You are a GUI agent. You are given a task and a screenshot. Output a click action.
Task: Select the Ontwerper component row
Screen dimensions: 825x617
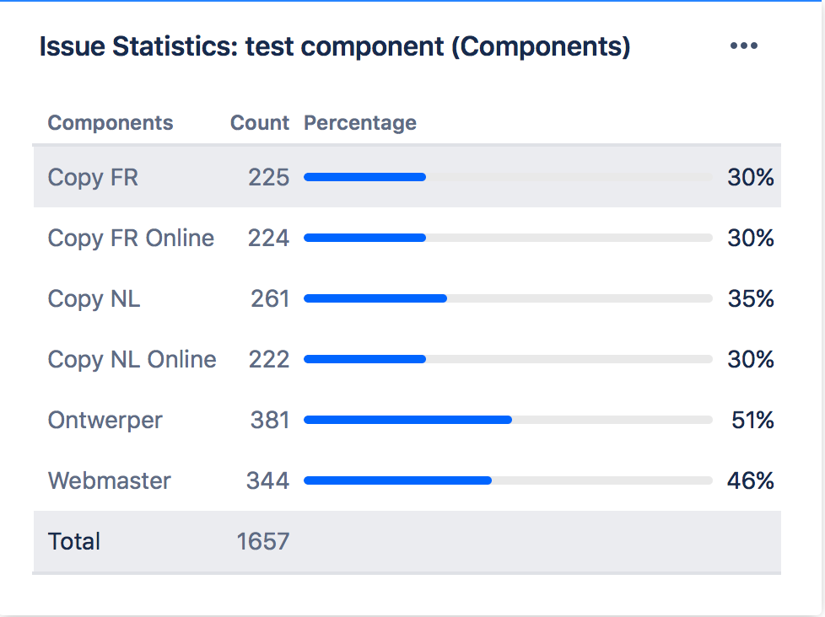(407, 420)
